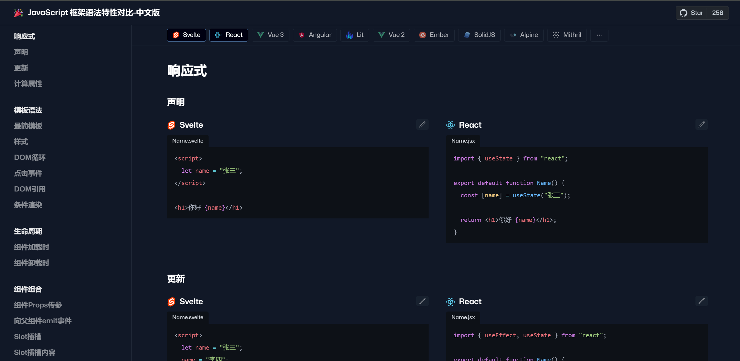
Task: Open 向父组件emit事件 sidebar link
Action: pos(43,321)
